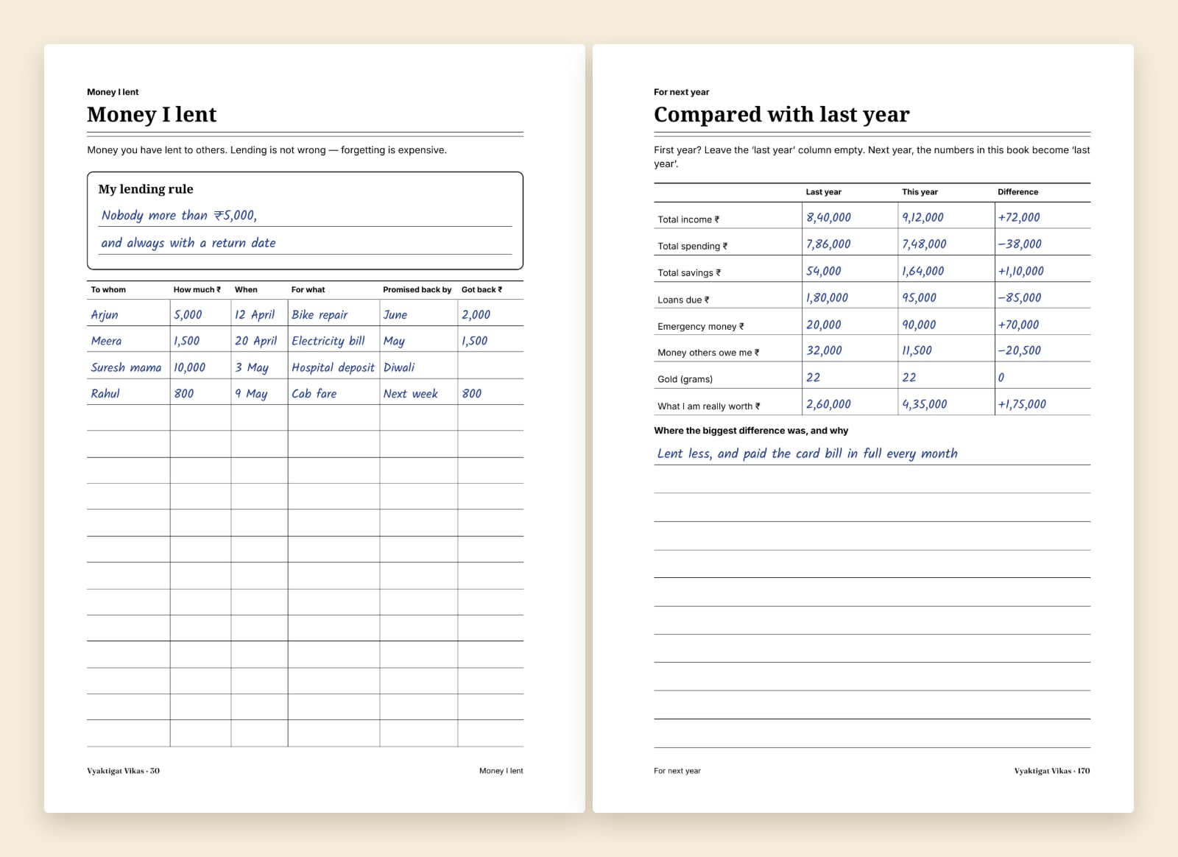The width and height of the screenshot is (1178, 857).
Task: Click the 'Money I lent' page heading
Action: 152,115
